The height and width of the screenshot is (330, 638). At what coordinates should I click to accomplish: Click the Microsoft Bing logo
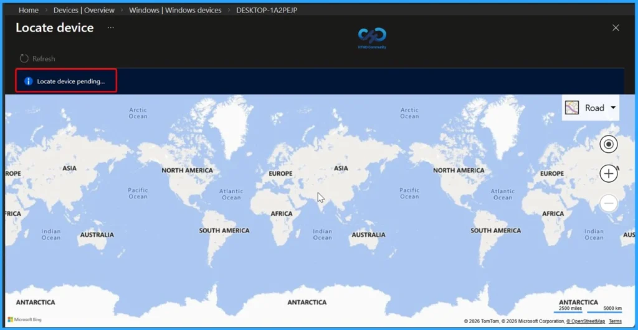(25, 319)
